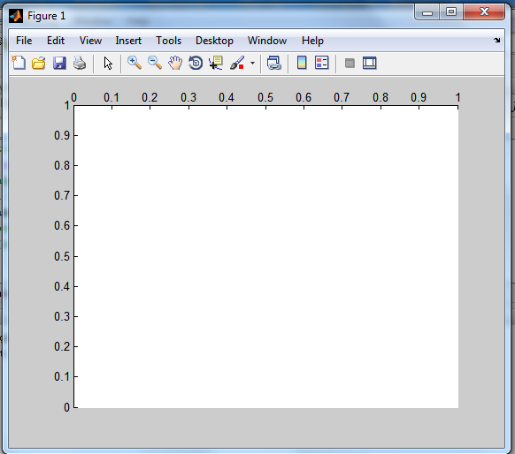Dock the figure using the corner arrow

point(496,40)
